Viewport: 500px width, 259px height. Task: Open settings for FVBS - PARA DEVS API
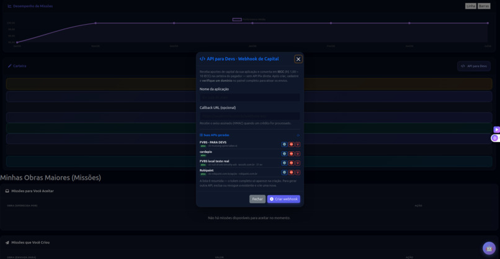284,144
